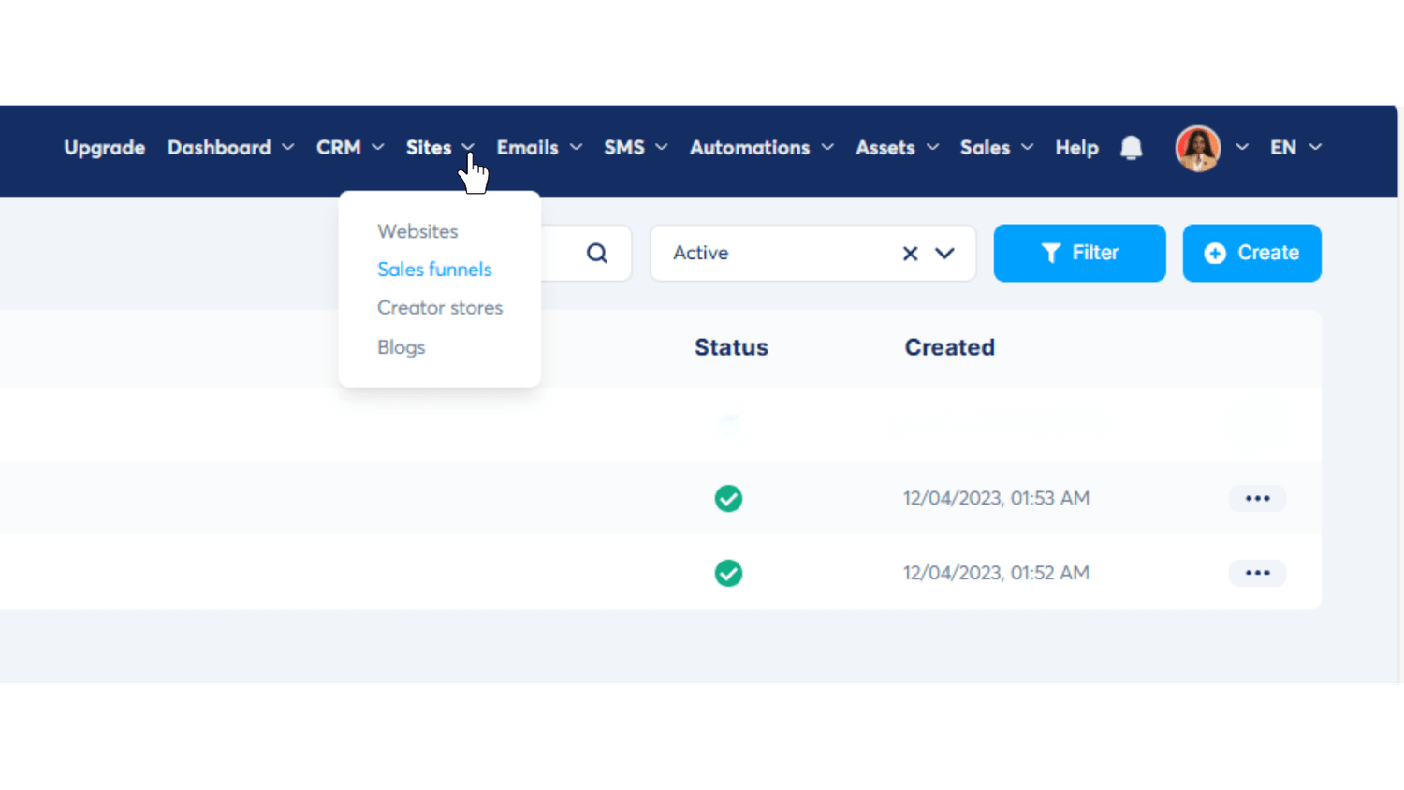Image resolution: width=1404 pixels, height=790 pixels.
Task: Select Blogs from the Sites dropdown
Action: [x=402, y=347]
